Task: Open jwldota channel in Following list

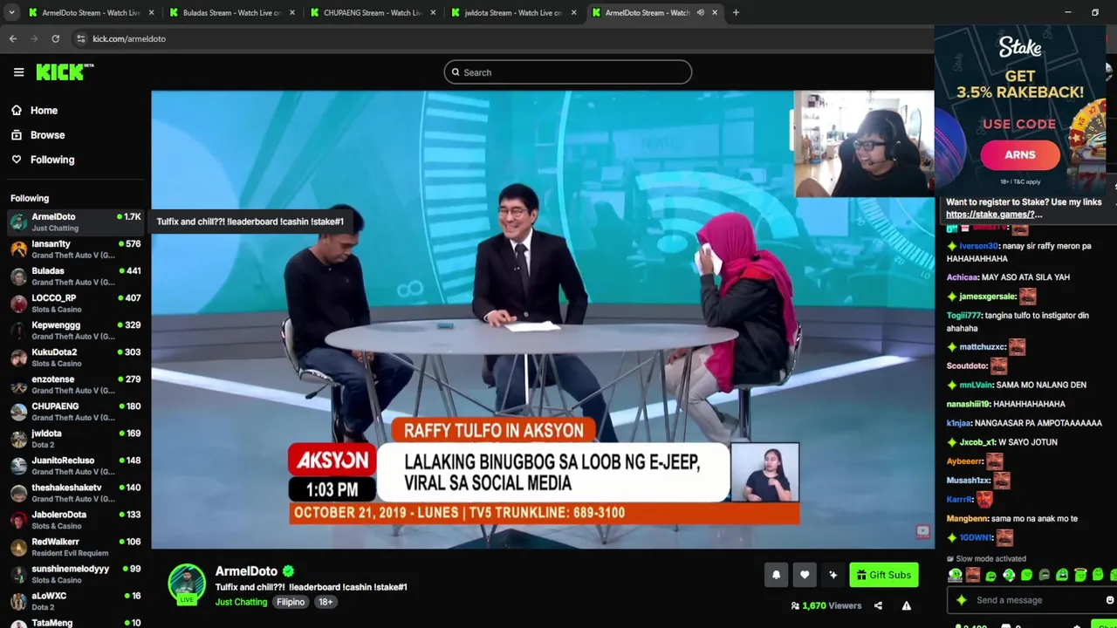Action: [x=76, y=438]
